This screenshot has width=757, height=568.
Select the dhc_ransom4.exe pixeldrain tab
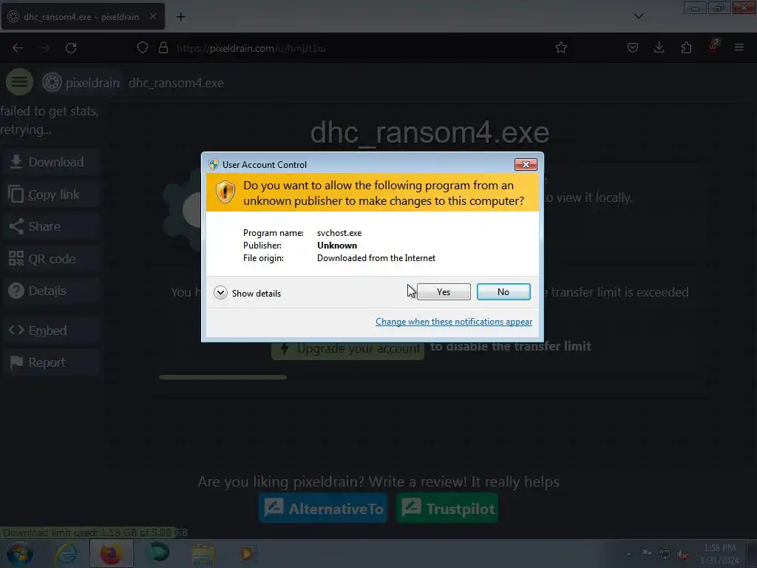83,16
